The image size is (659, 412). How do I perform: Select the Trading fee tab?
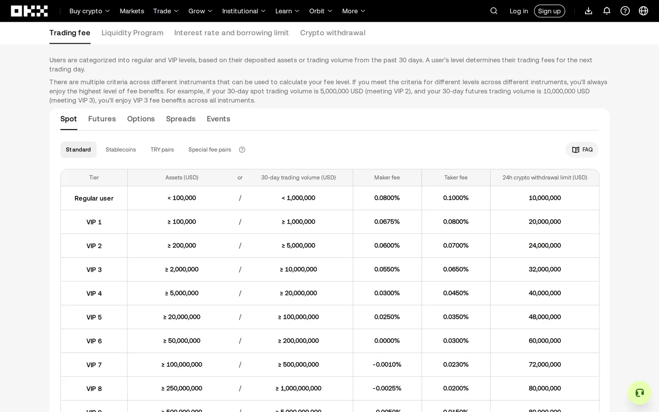[x=70, y=32]
